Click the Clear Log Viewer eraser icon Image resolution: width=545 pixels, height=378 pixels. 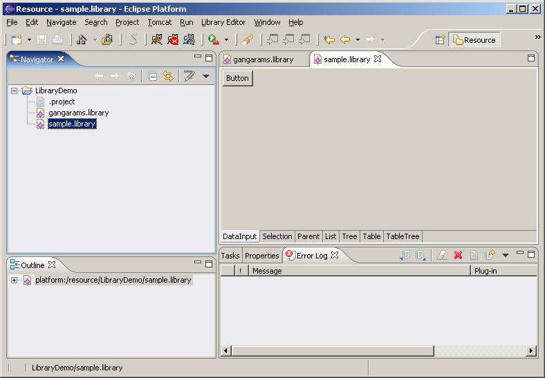(442, 256)
